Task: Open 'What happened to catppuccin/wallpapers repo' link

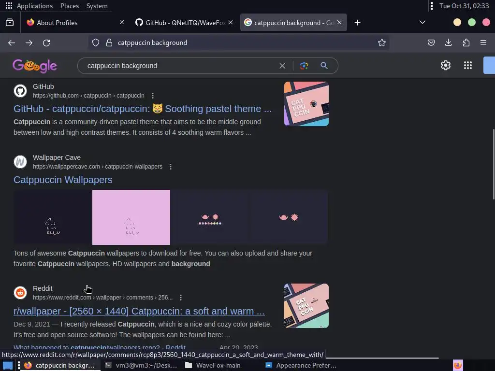Action: (x=100, y=347)
